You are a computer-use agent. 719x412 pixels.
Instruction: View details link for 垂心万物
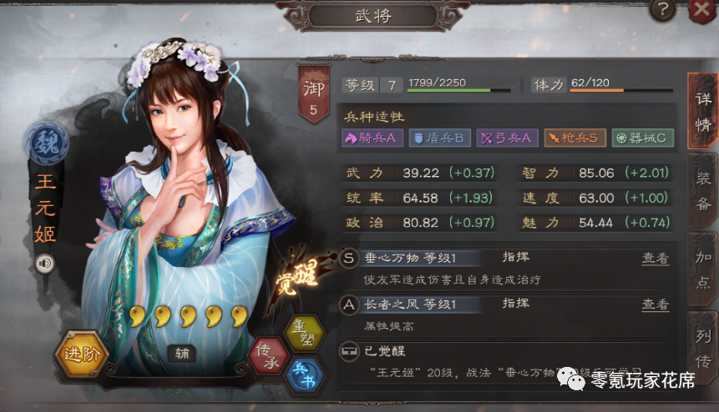[x=656, y=259]
